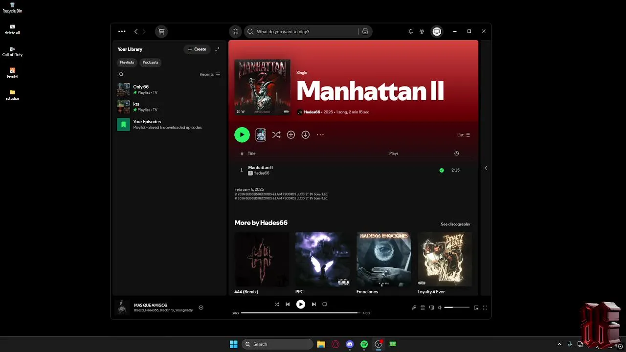This screenshot has width=626, height=352.
Task: Select the Podcasts filter chip
Action: (151, 62)
